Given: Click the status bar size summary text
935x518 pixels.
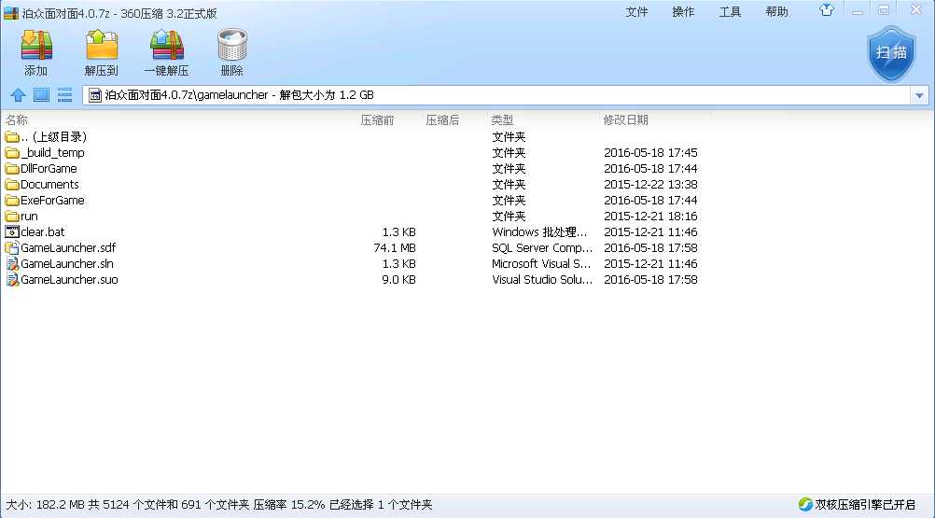Looking at the screenshot, I should 219,505.
